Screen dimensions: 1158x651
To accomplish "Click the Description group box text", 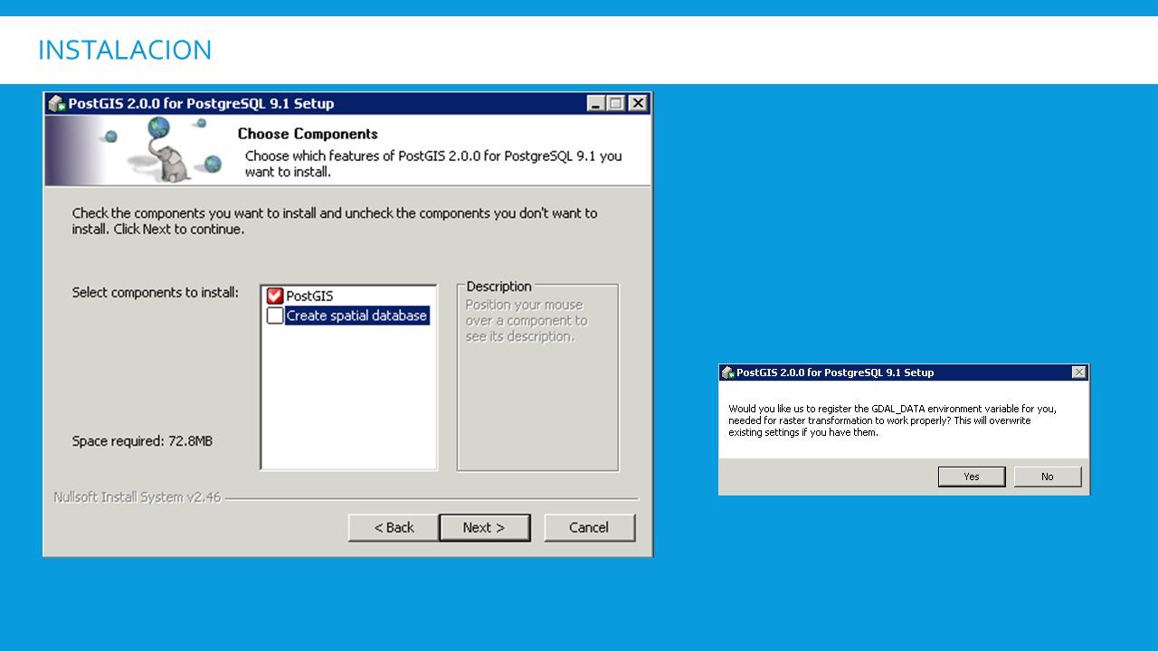I will (527, 320).
